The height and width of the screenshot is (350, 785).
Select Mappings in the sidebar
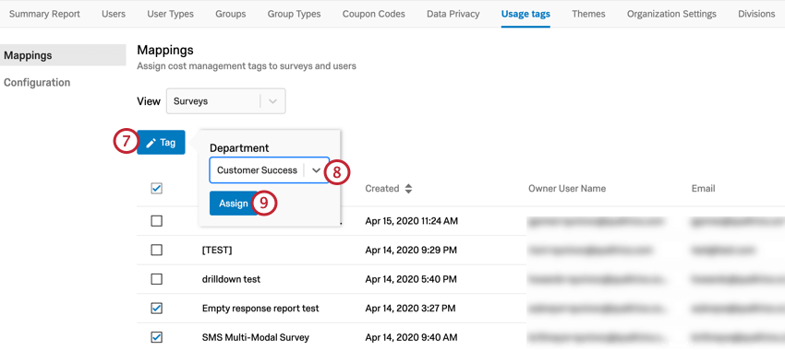tap(63, 55)
